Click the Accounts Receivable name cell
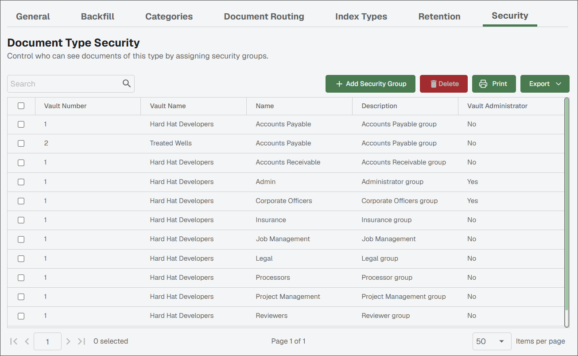The height and width of the screenshot is (356, 578). click(x=288, y=162)
